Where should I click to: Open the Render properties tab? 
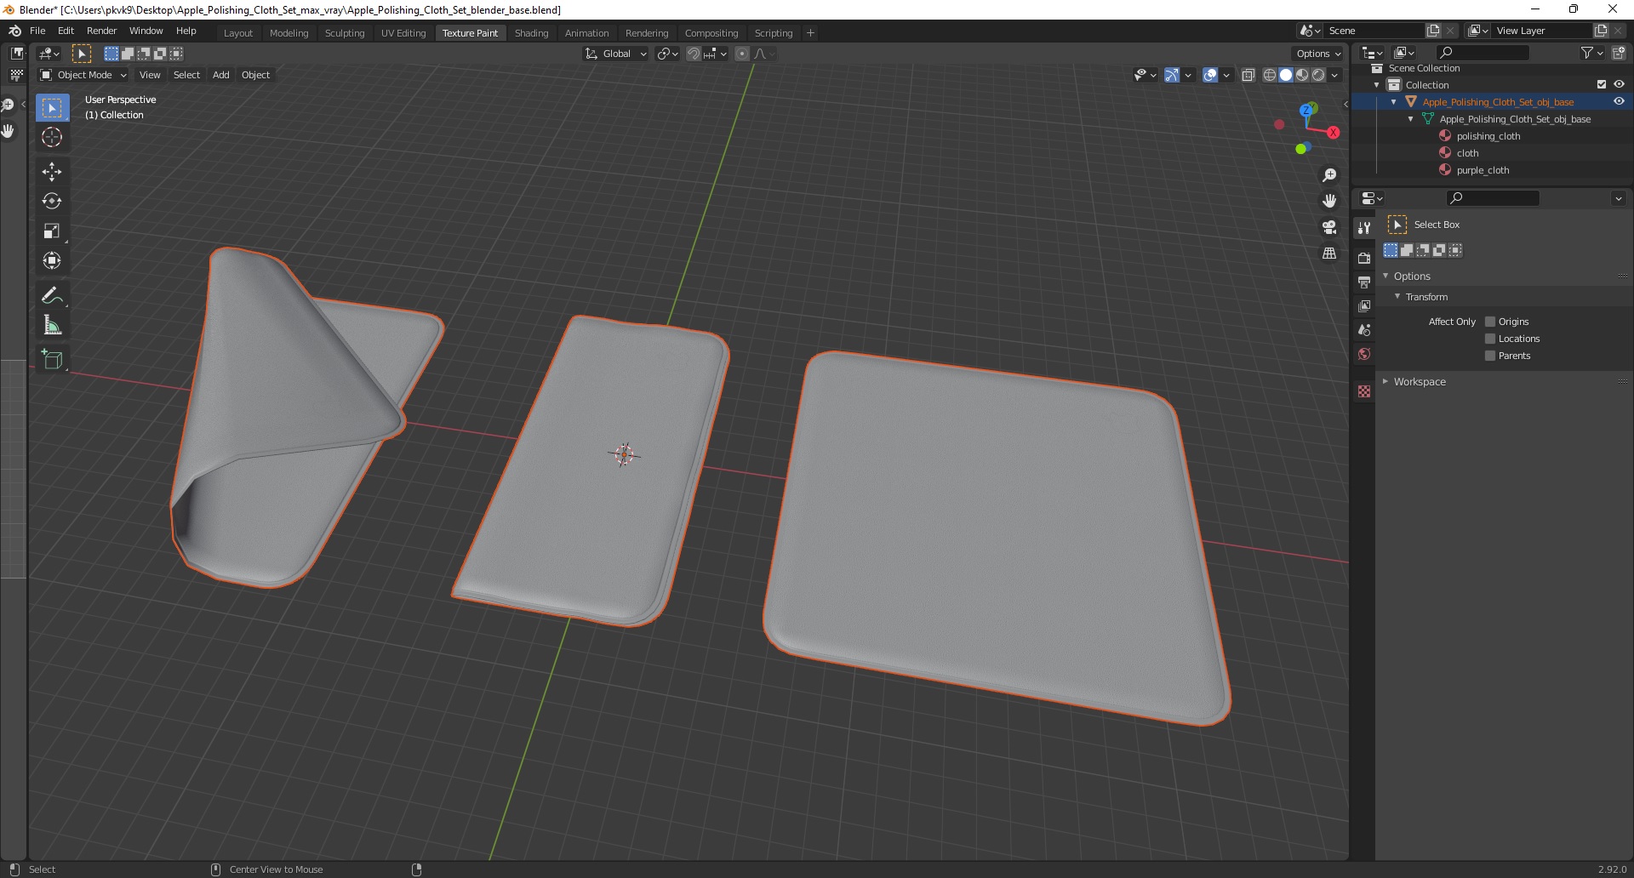tap(1364, 258)
